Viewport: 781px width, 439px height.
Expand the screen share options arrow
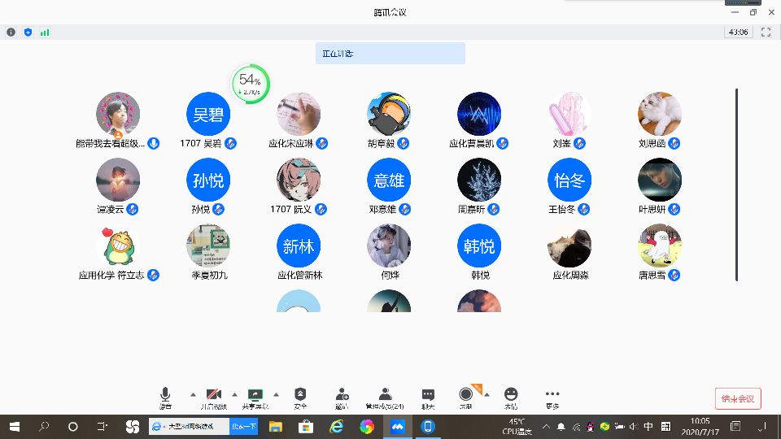click(x=276, y=393)
